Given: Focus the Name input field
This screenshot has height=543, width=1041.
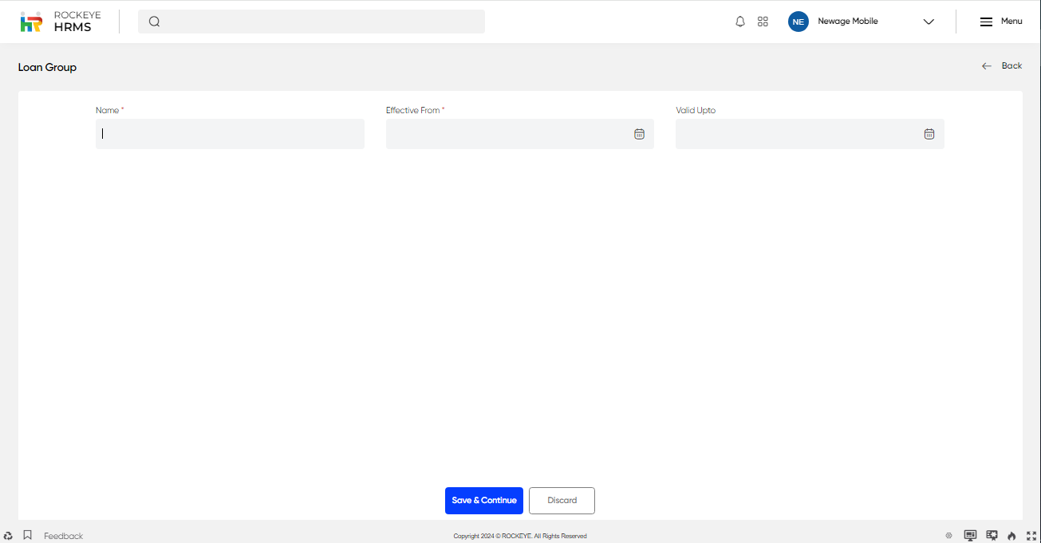Looking at the screenshot, I should click(230, 134).
